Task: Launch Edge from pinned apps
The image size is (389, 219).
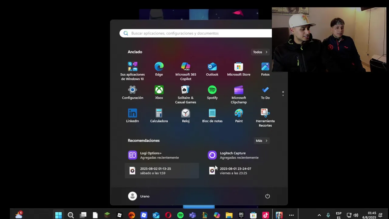Action: pyautogui.click(x=159, y=69)
